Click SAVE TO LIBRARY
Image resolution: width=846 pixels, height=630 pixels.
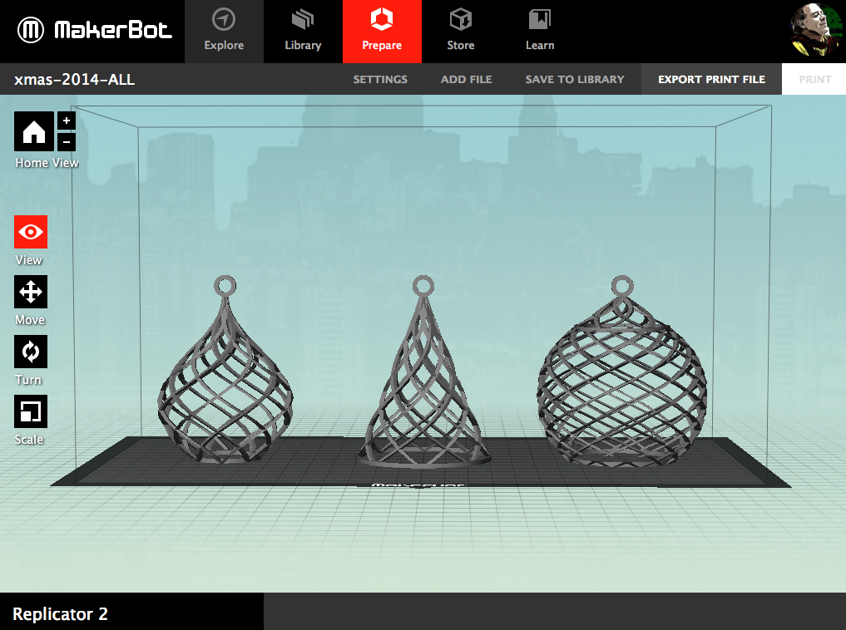pos(575,79)
